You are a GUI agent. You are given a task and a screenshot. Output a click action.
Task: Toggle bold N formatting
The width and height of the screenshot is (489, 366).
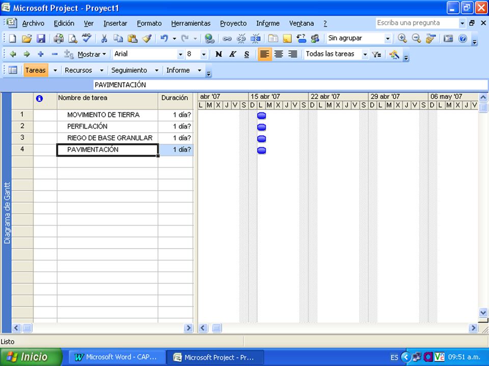[219, 54]
